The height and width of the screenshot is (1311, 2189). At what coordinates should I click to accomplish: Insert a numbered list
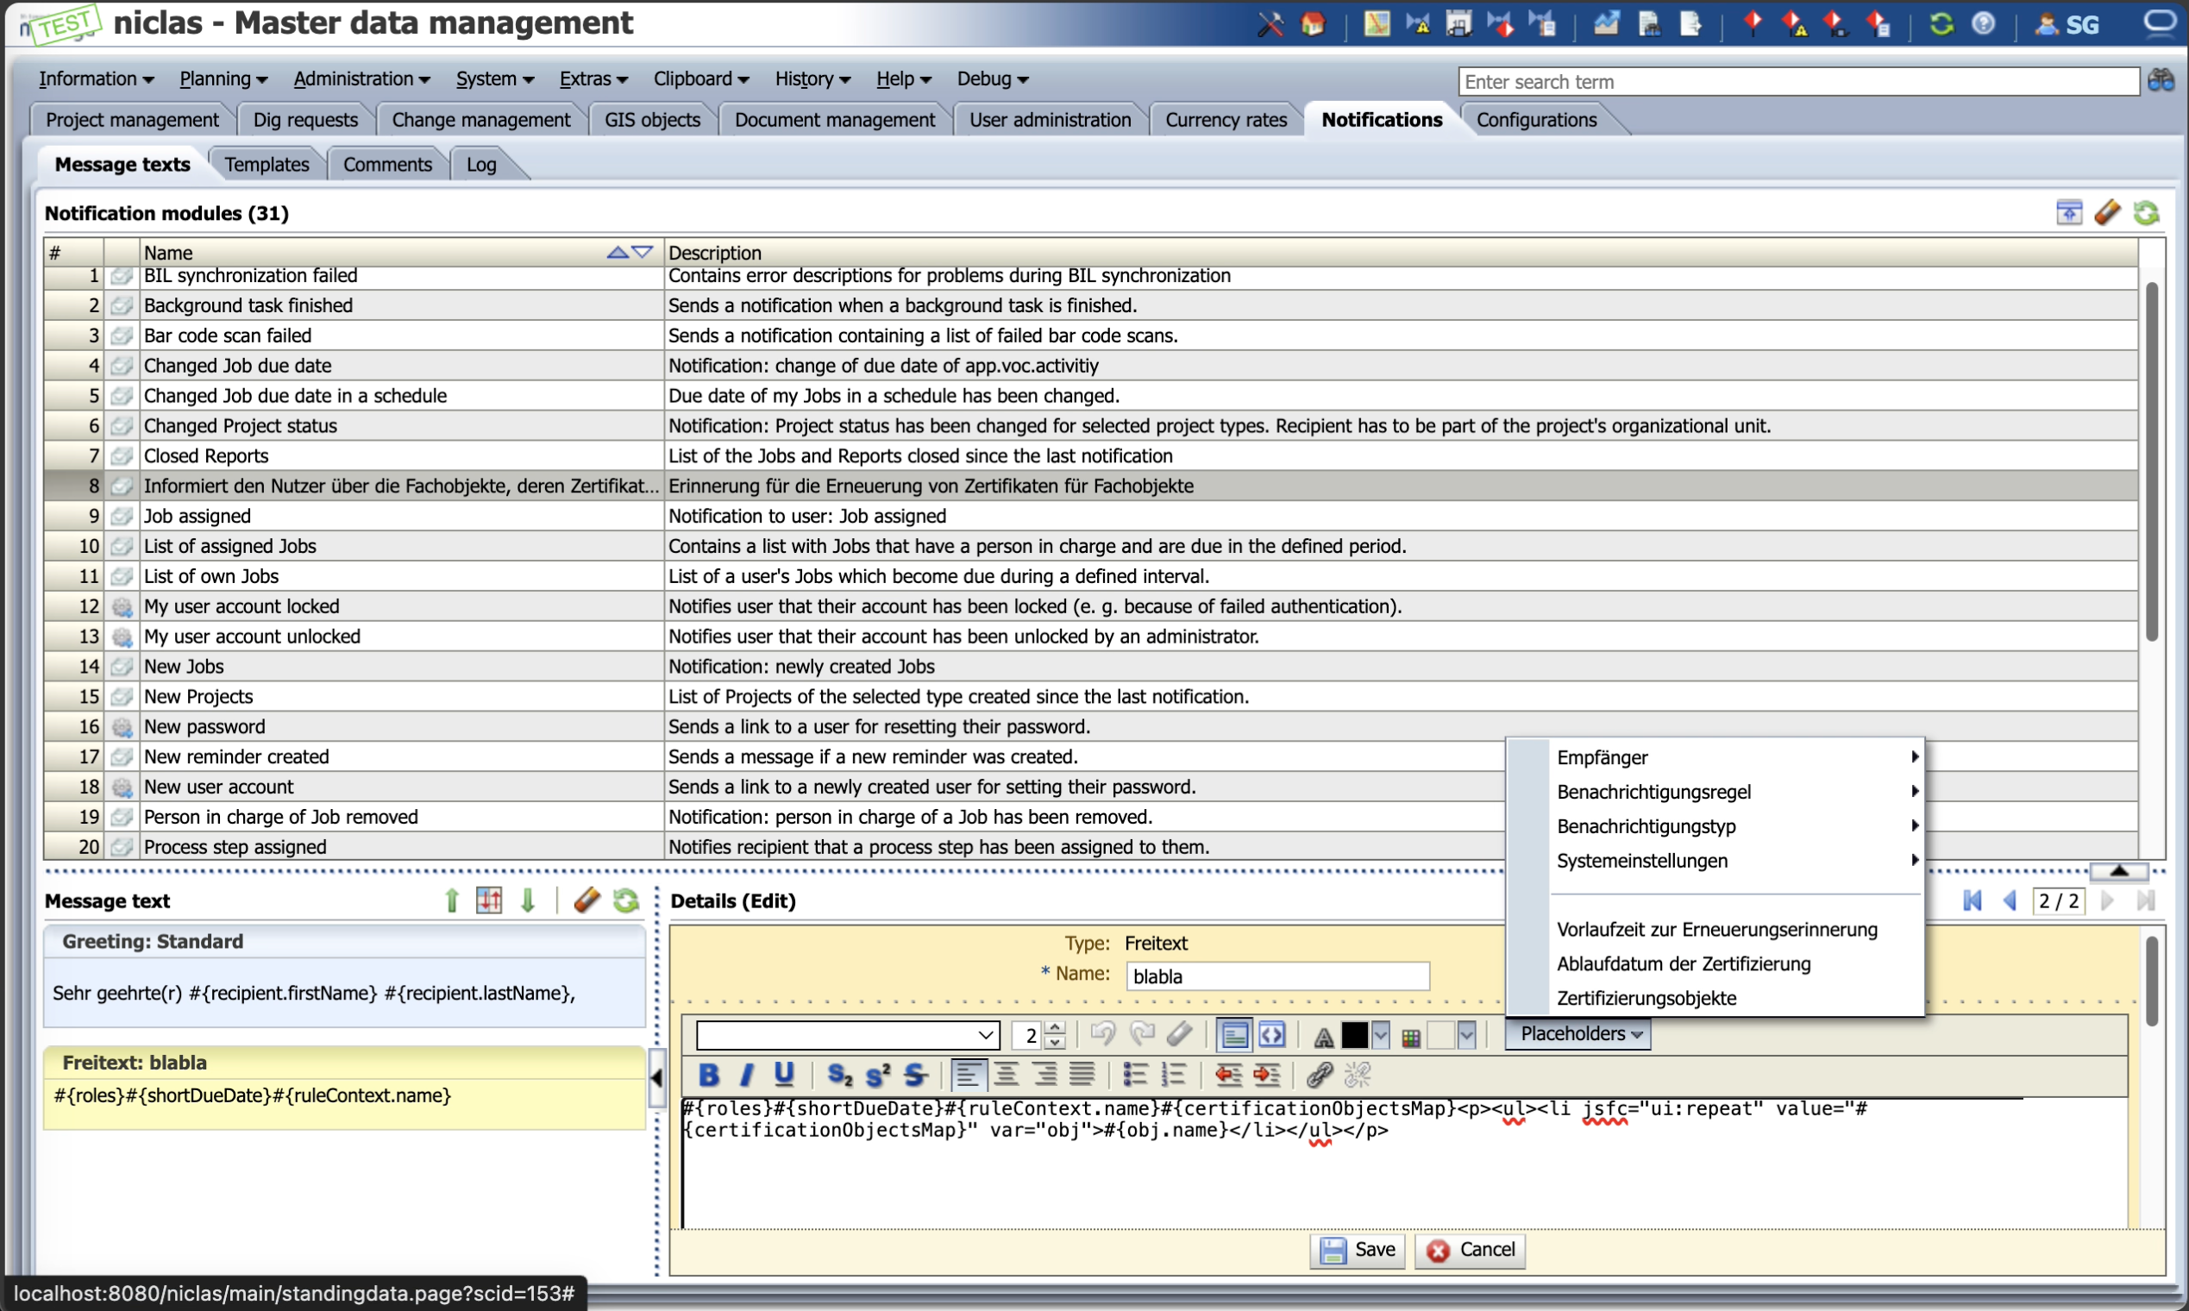pyautogui.click(x=1173, y=1076)
